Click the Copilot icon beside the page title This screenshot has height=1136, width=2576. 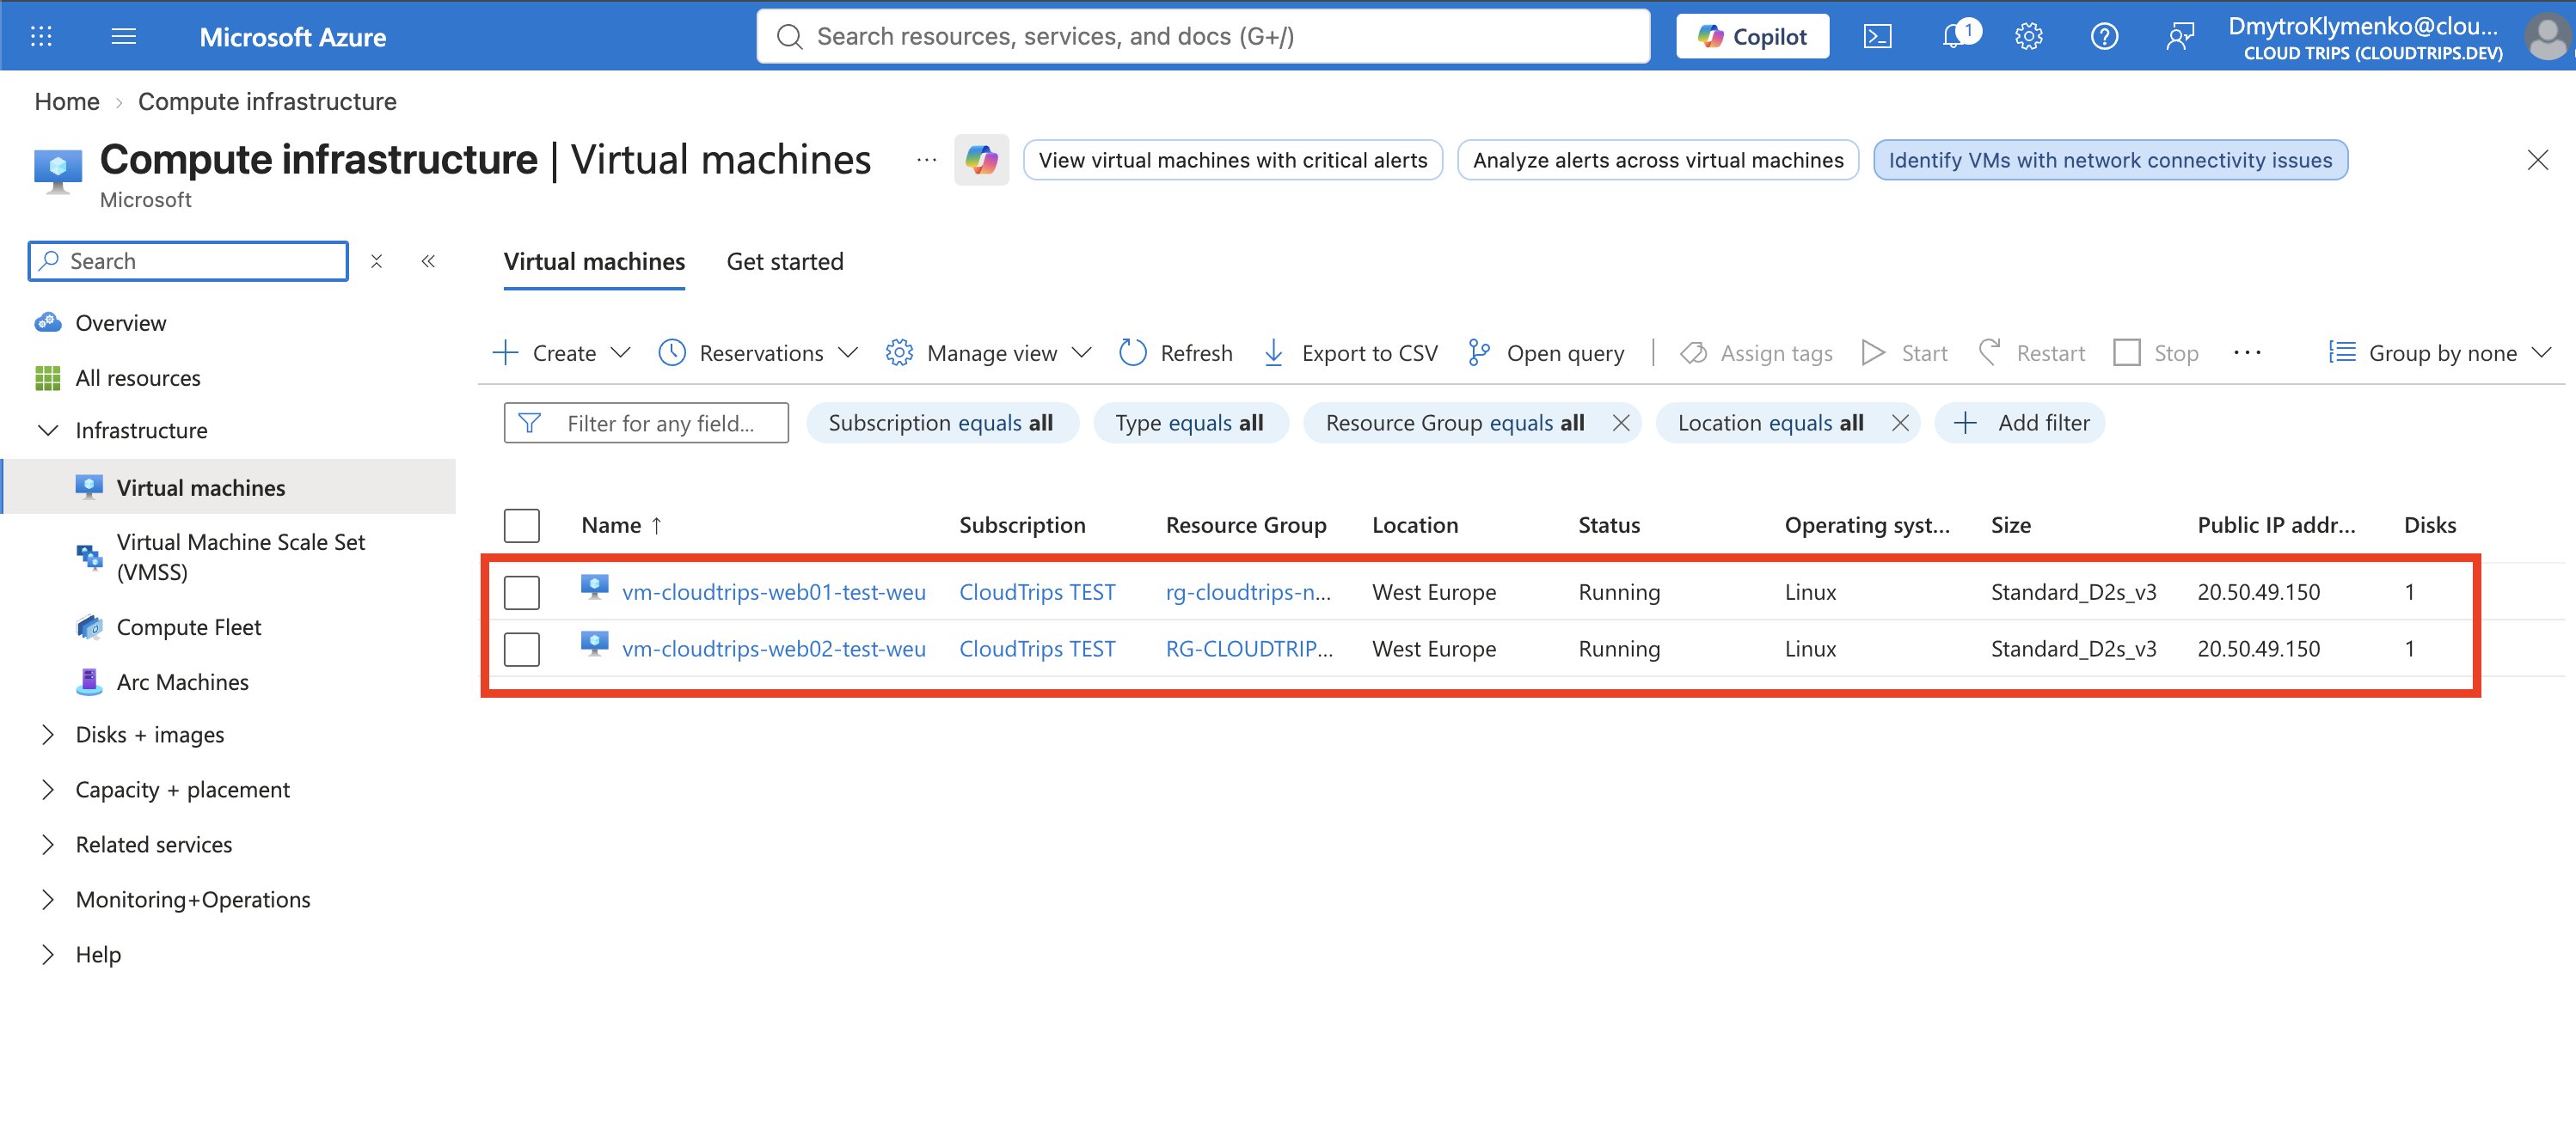[981, 160]
